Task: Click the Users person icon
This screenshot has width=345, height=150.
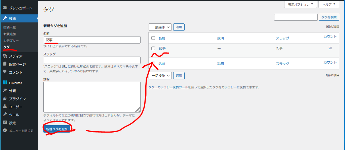Action: pos(5,107)
